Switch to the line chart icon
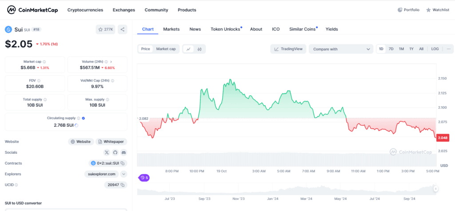The width and height of the screenshot is (455, 211). (x=188, y=49)
